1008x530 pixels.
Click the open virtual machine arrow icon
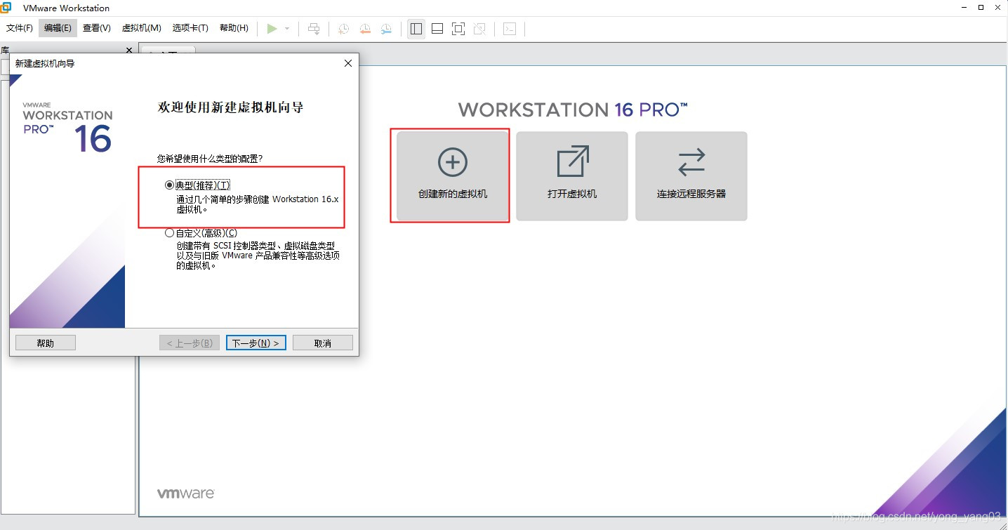coord(573,161)
